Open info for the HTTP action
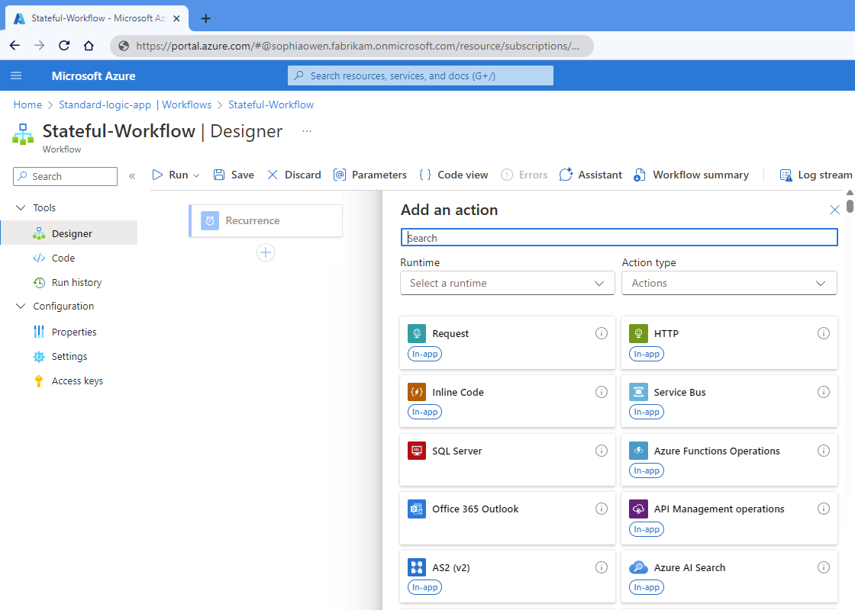Viewport: 855px width, 610px height. tap(823, 333)
